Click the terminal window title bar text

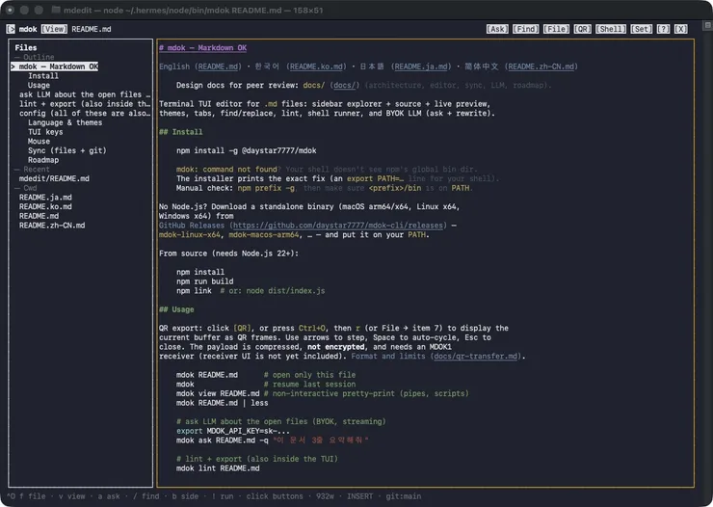pyautogui.click(x=194, y=10)
